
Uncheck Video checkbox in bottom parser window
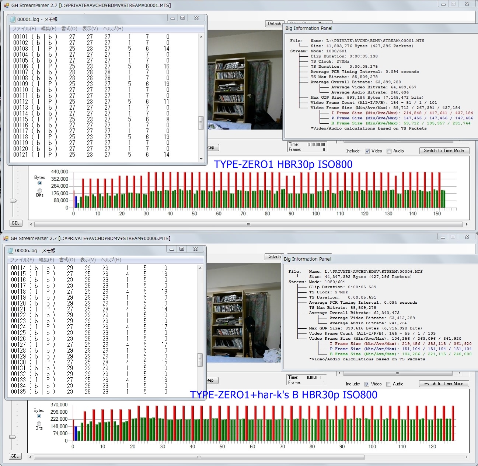(x=367, y=384)
